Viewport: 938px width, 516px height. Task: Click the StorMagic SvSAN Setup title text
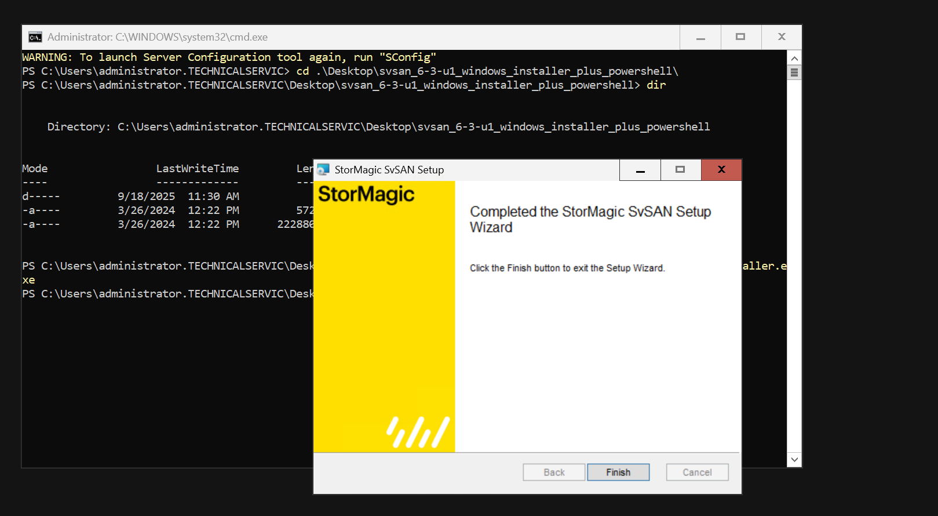tap(389, 170)
